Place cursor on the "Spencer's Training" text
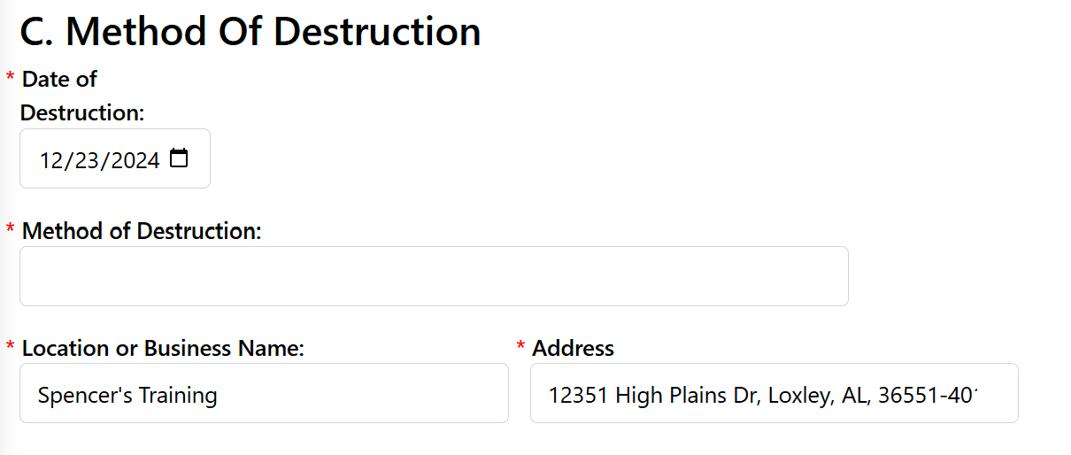Image resolution: width=1071 pixels, height=455 pixels. [127, 395]
